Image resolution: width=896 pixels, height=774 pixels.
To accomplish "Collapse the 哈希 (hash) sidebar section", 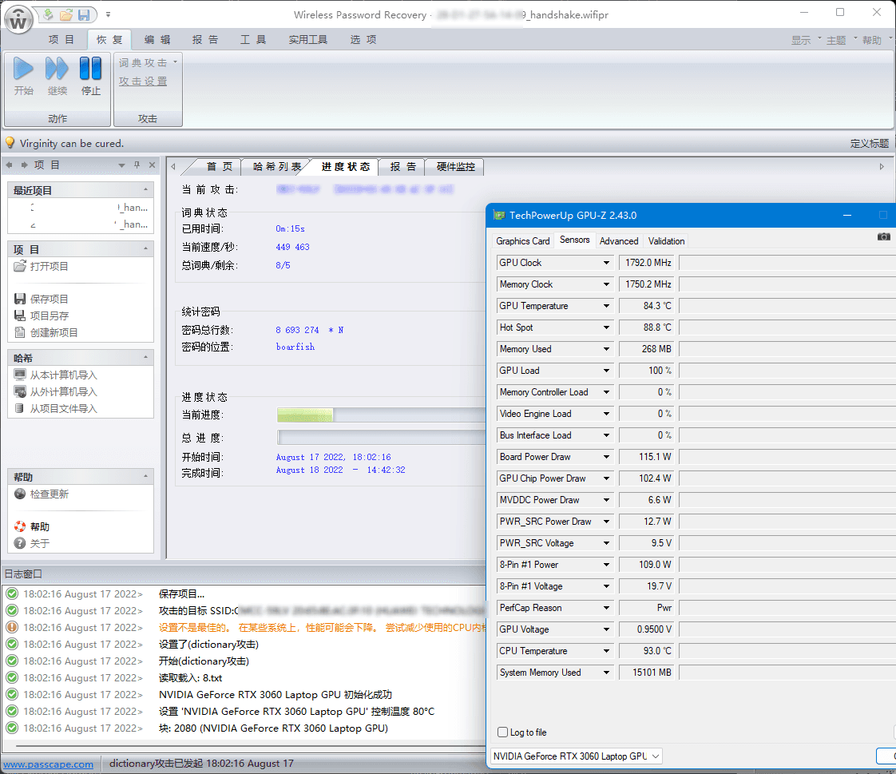I will point(145,358).
